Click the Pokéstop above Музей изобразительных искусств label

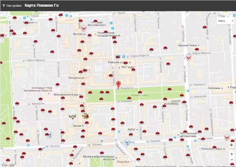pyautogui.click(x=102, y=153)
